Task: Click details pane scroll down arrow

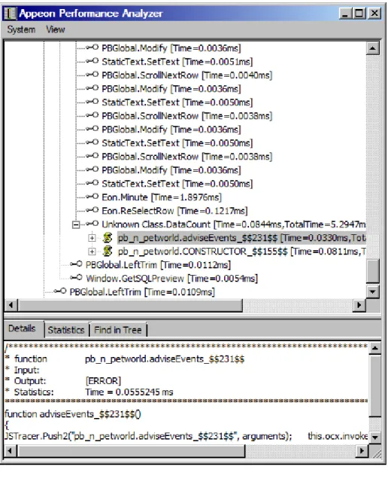Action: (x=375, y=437)
